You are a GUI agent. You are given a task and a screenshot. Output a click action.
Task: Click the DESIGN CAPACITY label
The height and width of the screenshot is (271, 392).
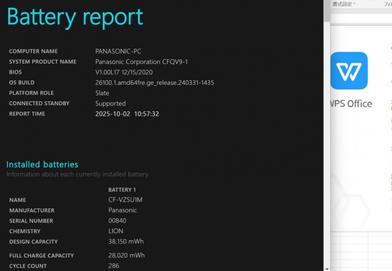click(x=33, y=242)
